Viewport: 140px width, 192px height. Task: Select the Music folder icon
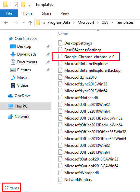13,78
